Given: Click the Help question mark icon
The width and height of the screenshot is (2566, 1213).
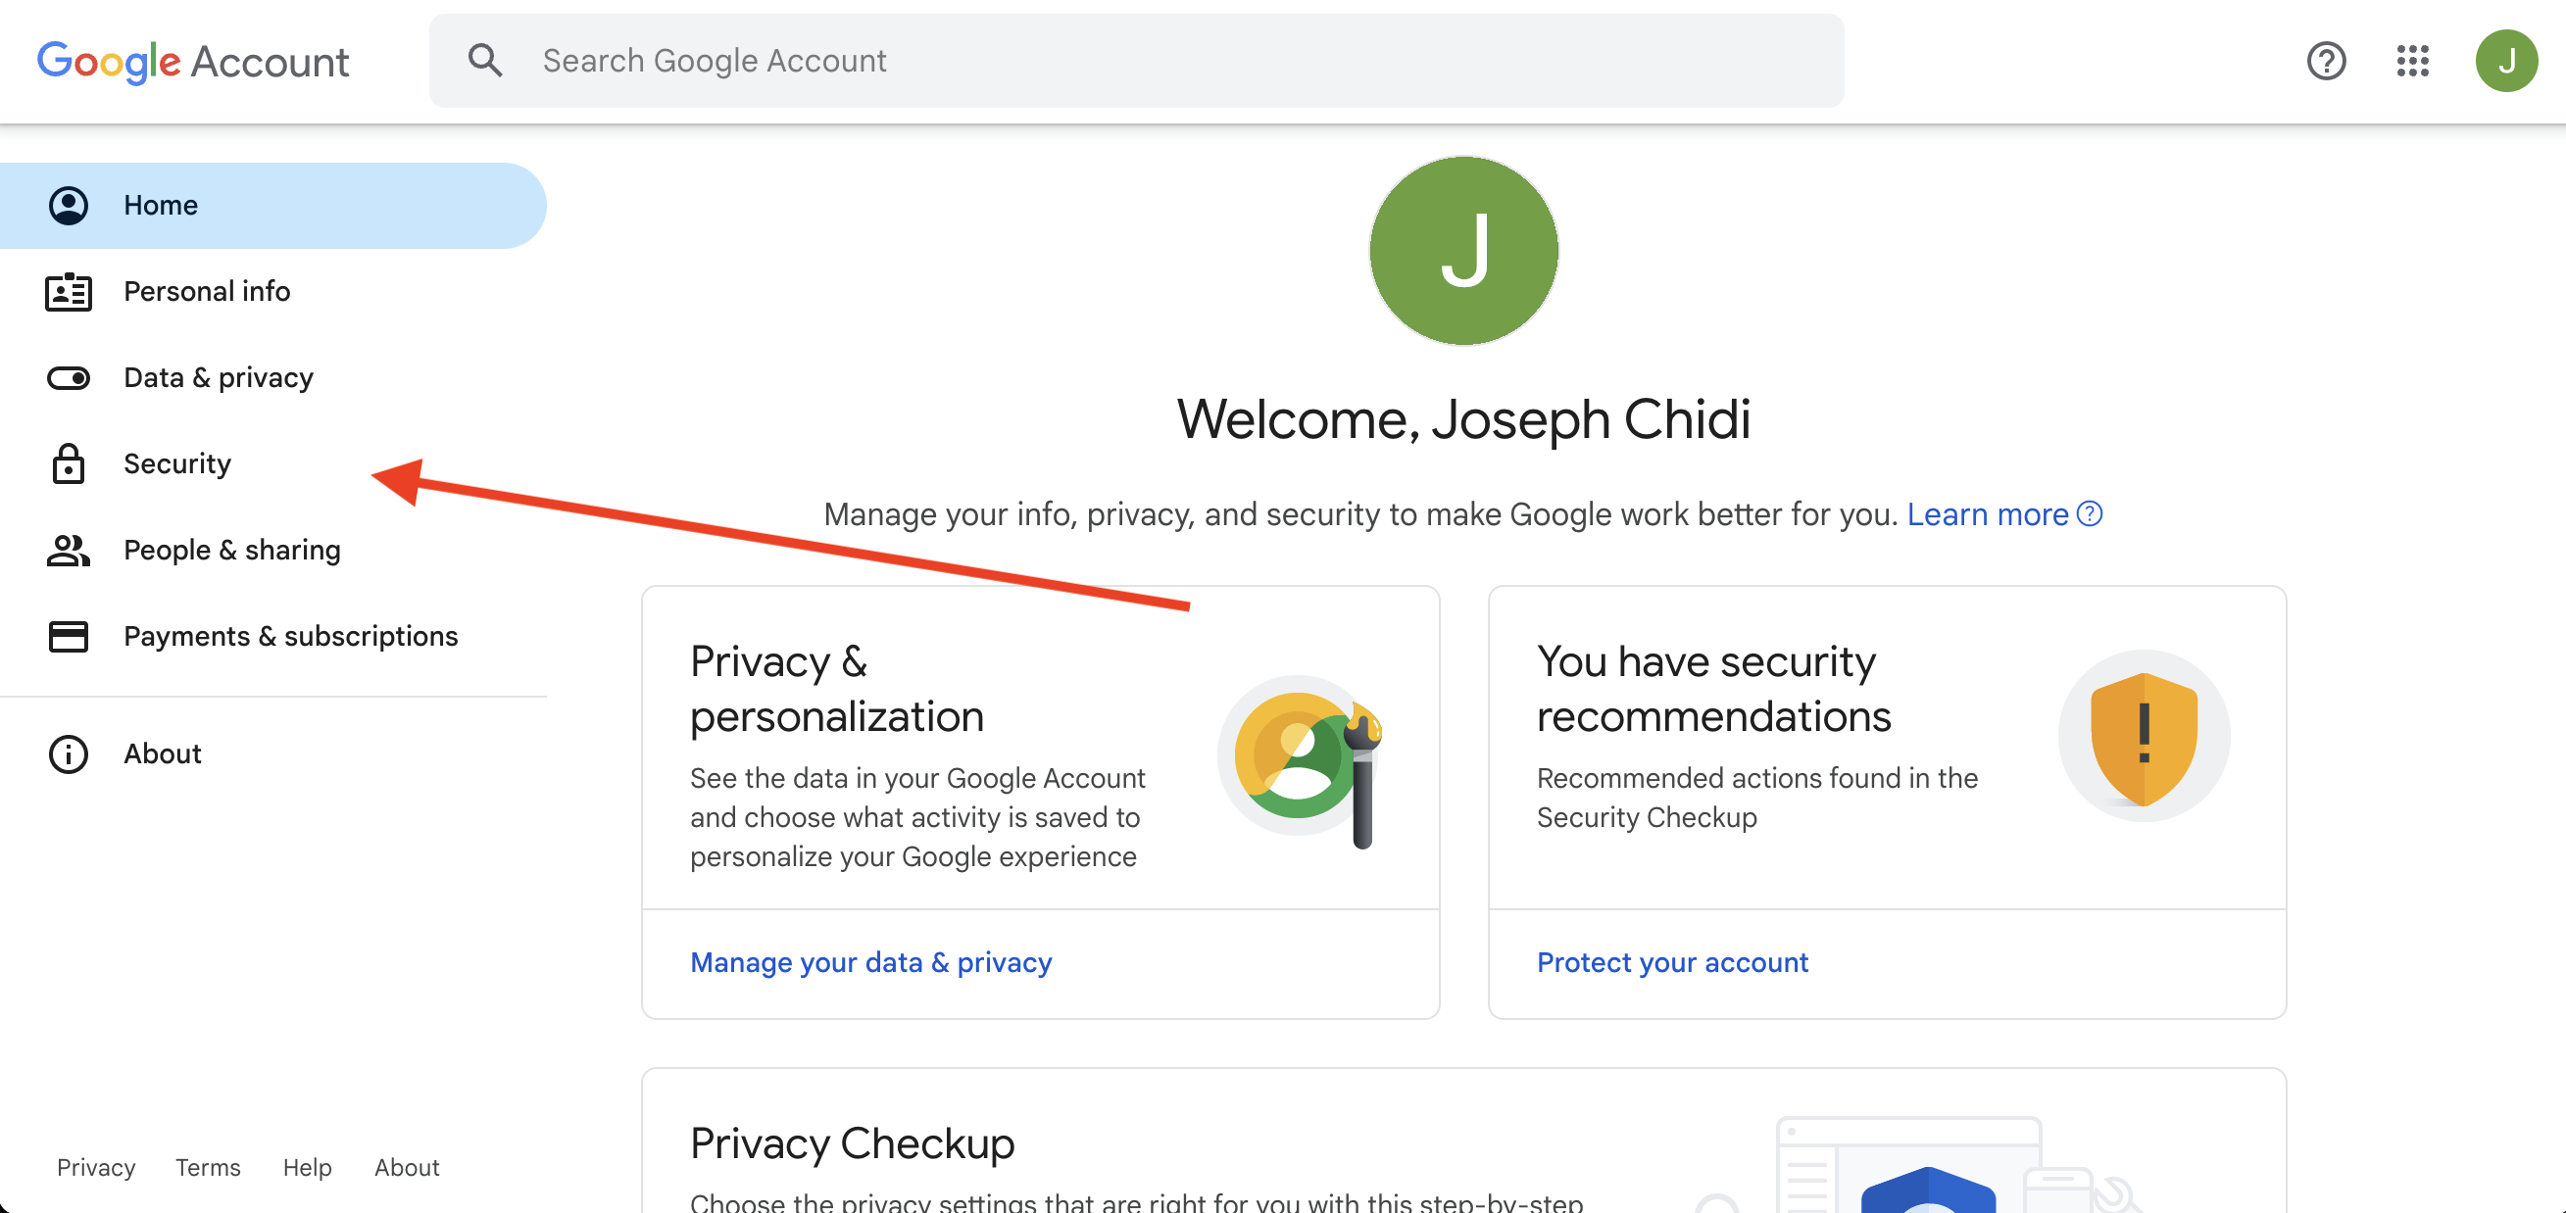Looking at the screenshot, I should point(2324,62).
